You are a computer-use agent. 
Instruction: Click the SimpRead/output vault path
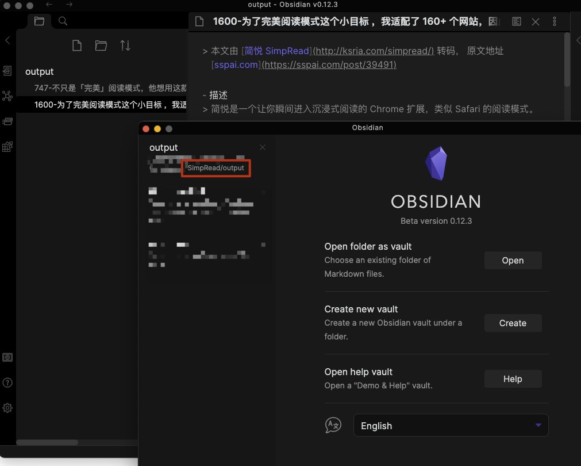tap(216, 168)
